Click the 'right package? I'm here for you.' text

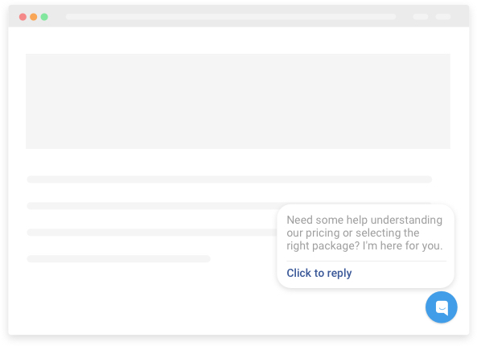pos(364,245)
